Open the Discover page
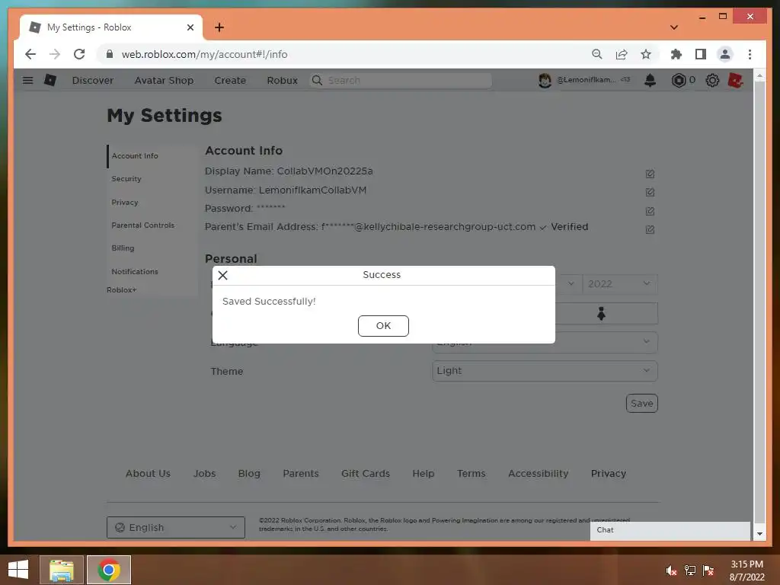Screen dimensions: 780x585 pyautogui.click(x=92, y=80)
